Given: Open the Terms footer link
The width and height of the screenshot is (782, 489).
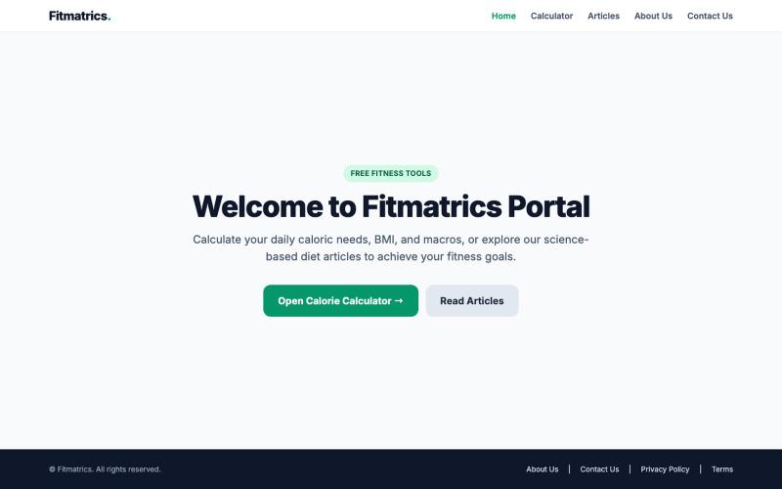Looking at the screenshot, I should 722,469.
